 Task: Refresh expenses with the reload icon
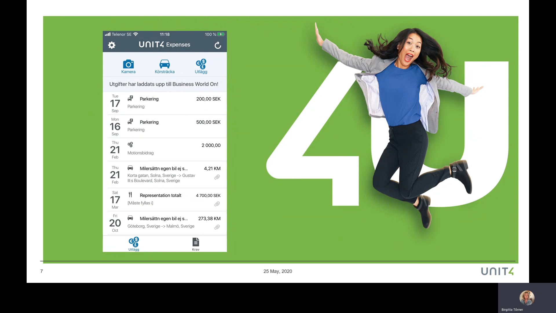(218, 45)
